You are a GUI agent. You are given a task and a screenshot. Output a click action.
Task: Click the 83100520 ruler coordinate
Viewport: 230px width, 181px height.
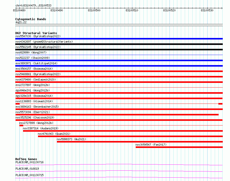point(170,10)
